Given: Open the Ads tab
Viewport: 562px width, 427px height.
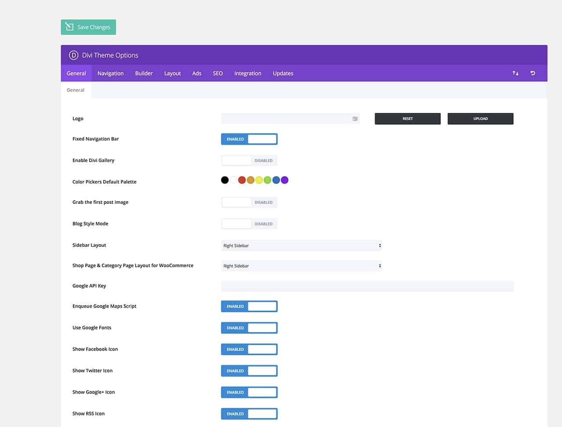Looking at the screenshot, I should pyautogui.click(x=197, y=73).
